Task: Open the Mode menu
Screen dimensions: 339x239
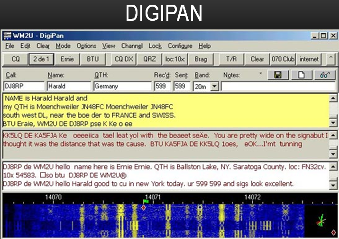Action: pyautogui.click(x=63, y=46)
